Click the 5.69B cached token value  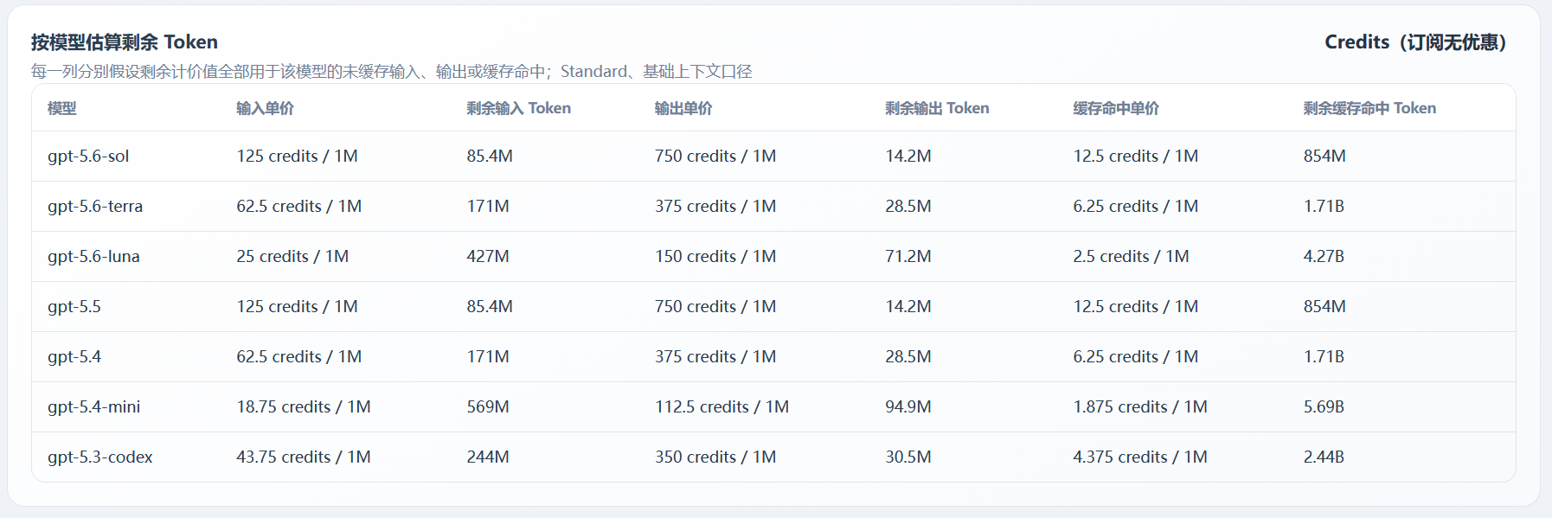pos(1324,407)
